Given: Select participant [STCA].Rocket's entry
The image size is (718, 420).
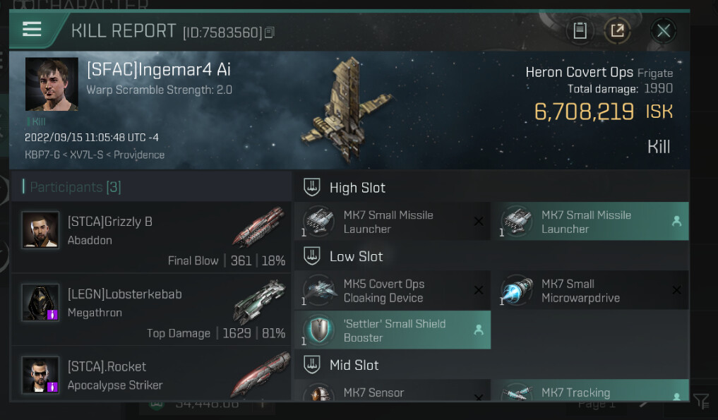Looking at the screenshot, I should pos(151,376).
